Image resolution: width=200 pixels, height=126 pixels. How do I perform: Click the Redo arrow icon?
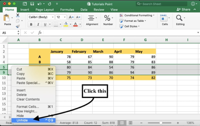point(49,4)
